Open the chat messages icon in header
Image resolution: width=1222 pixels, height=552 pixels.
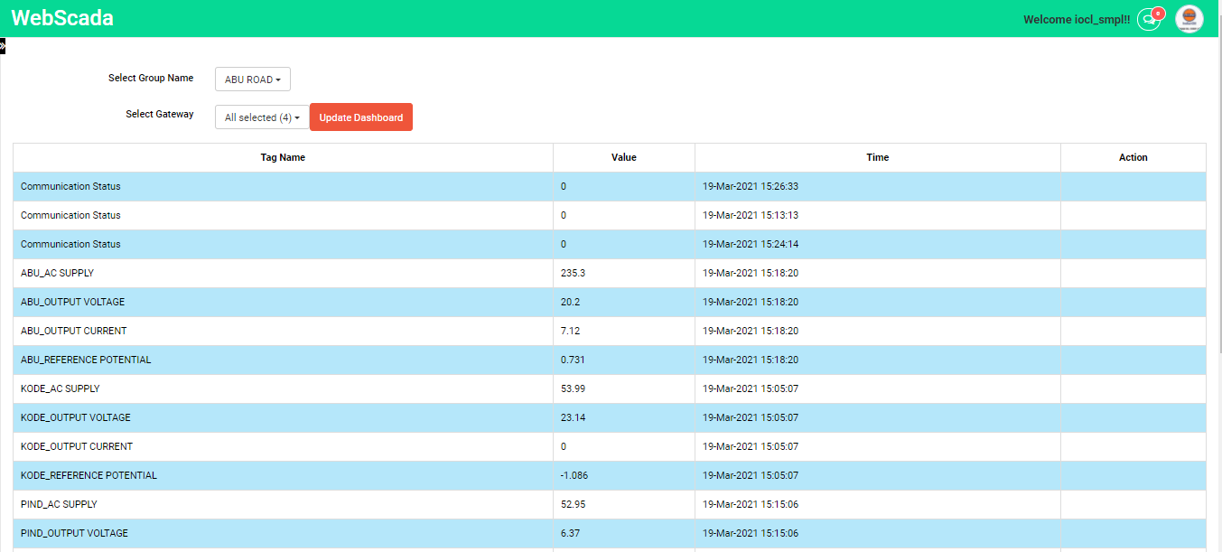pyautogui.click(x=1148, y=19)
